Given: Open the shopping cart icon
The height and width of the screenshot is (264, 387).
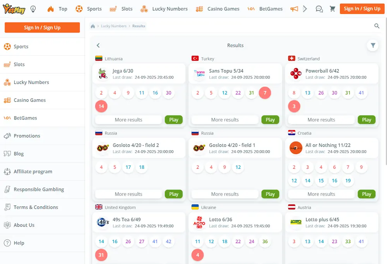Looking at the screenshot, I should point(332,9).
